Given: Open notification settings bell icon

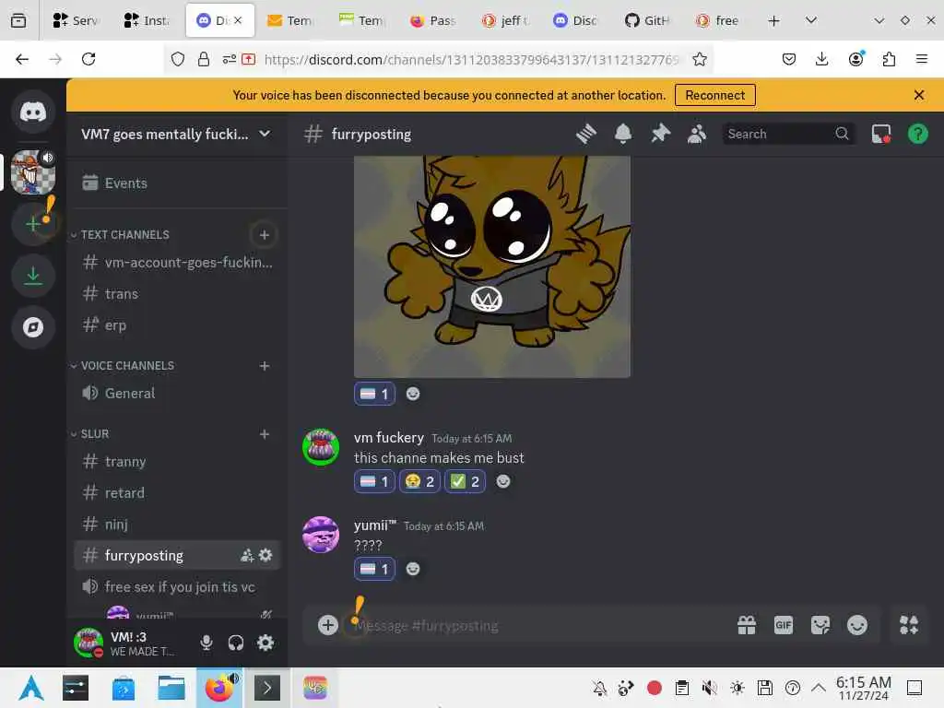Looking at the screenshot, I should pyautogui.click(x=623, y=134).
